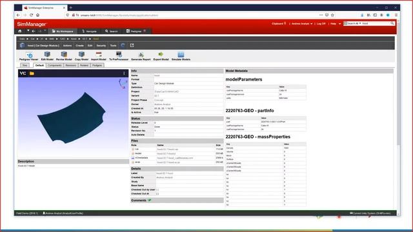The image size is (413, 232).
Task: Open a new browser tab
Action: click(x=71, y=8)
